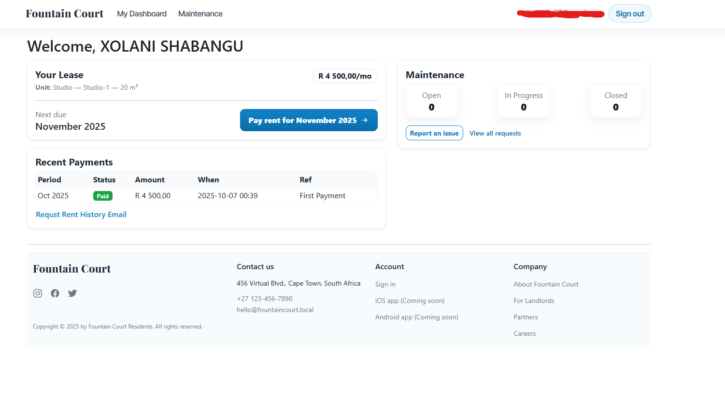Click the Amount column header
This screenshot has height=411, width=725.
[x=150, y=180]
